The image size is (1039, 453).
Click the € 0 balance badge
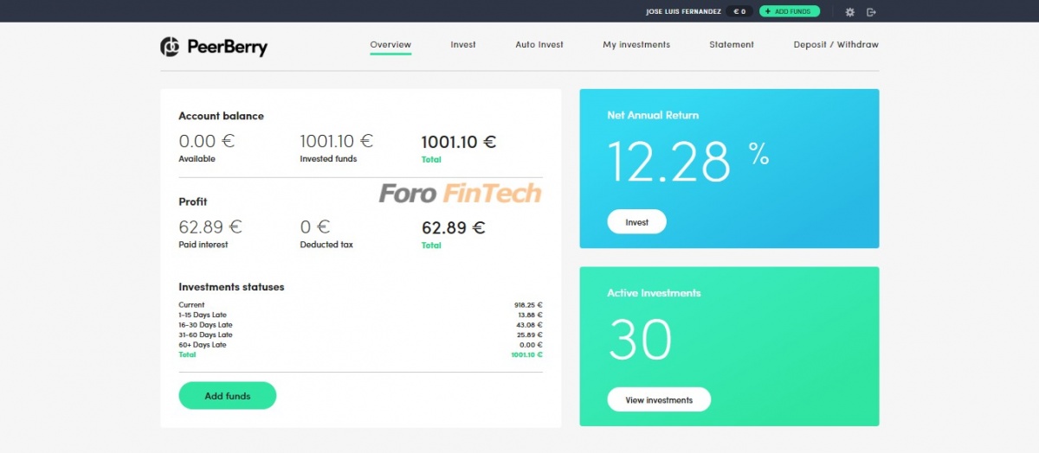point(739,12)
